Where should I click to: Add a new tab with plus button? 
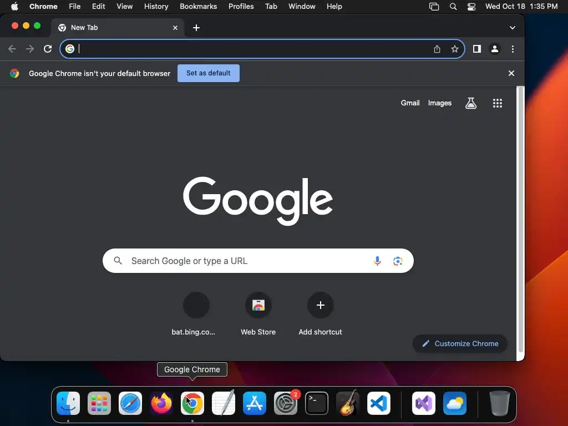click(196, 28)
